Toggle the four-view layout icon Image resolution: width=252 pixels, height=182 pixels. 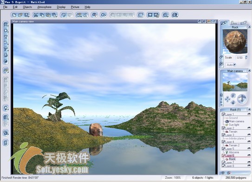click(x=141, y=15)
